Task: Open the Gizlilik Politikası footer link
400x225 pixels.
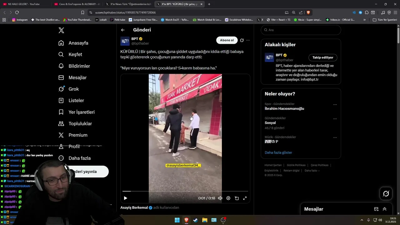Action: tap(296, 165)
